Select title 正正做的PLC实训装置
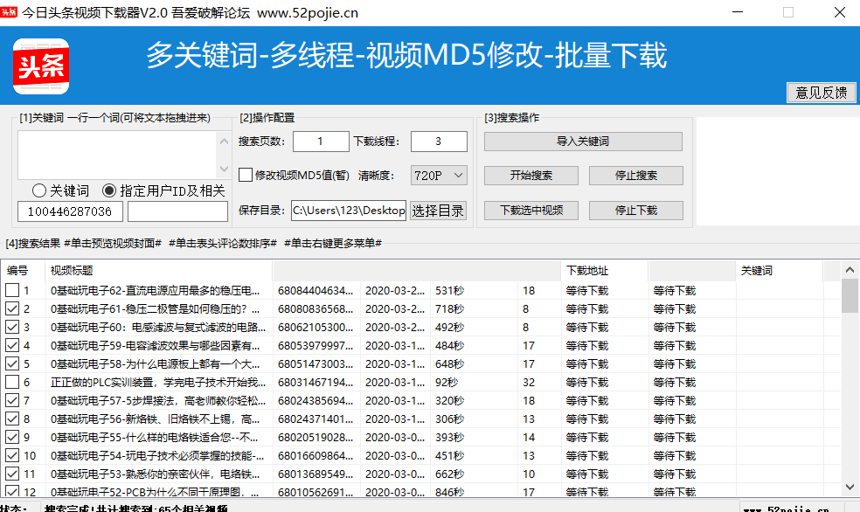 (x=158, y=383)
